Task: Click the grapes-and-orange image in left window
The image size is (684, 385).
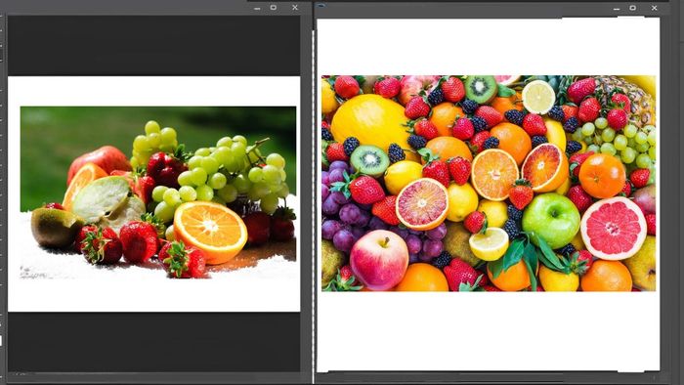Action: [158, 192]
